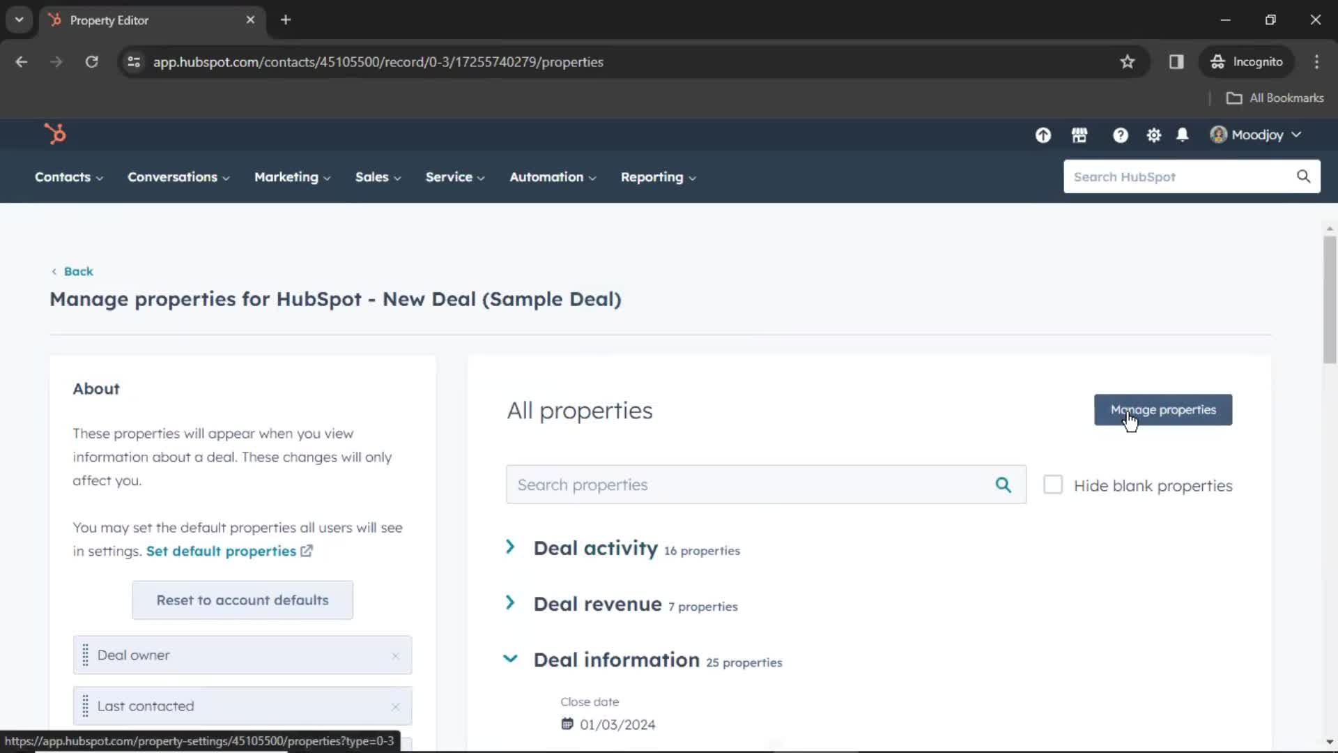This screenshot has height=753, width=1338.
Task: Open Settings gear icon
Action: coord(1153,135)
